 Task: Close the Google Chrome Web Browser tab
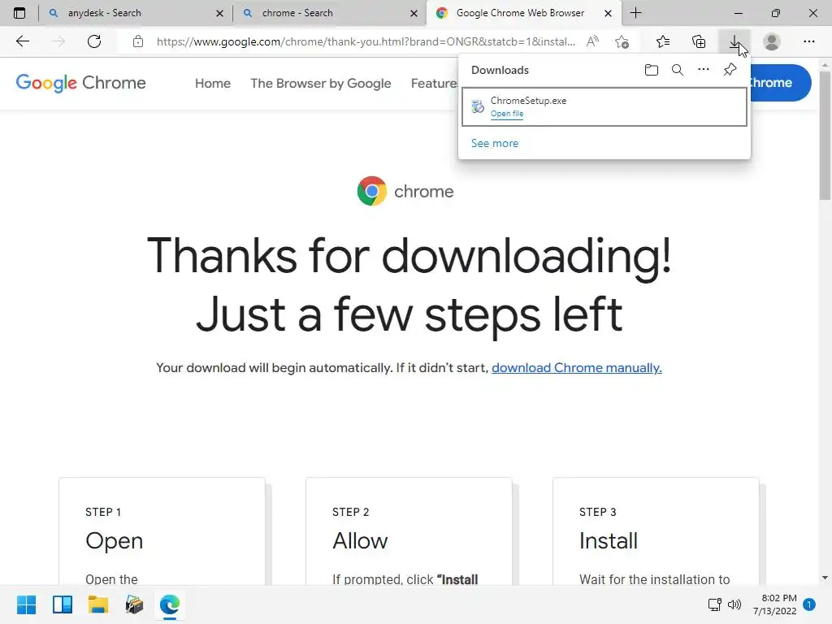(608, 13)
